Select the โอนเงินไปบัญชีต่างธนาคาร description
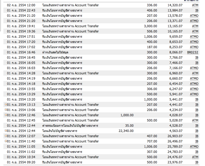 click(60, 131)
